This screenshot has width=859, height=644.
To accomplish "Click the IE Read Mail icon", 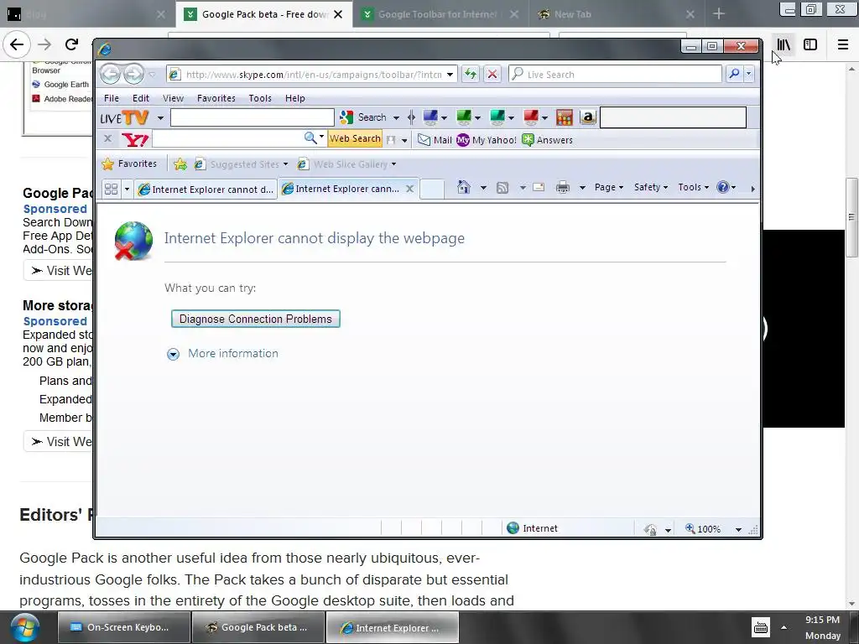I will click(x=539, y=187).
